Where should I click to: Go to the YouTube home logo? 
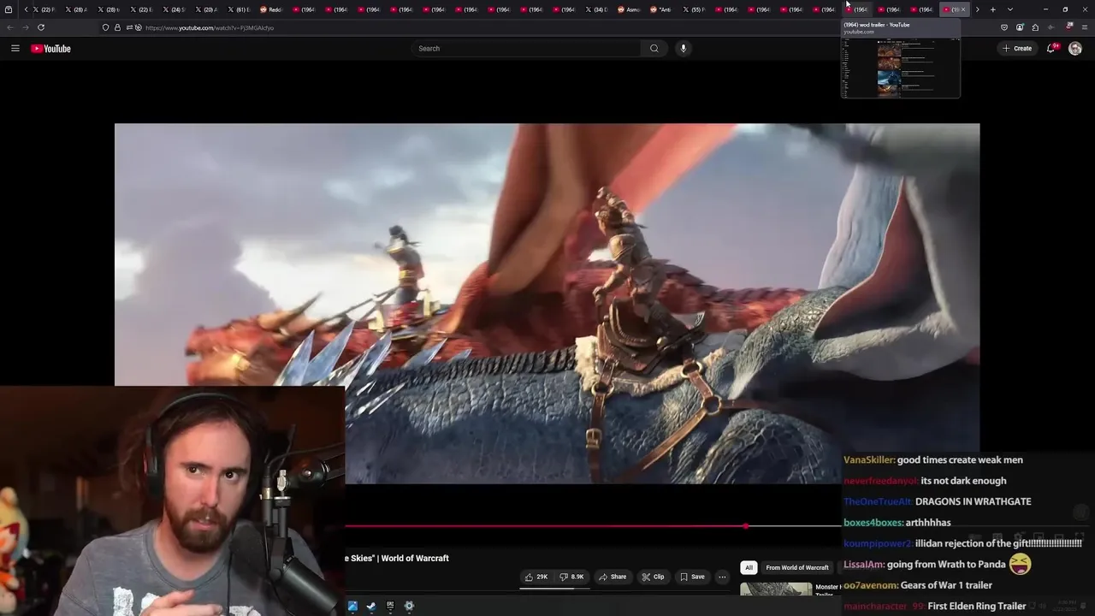click(x=51, y=49)
